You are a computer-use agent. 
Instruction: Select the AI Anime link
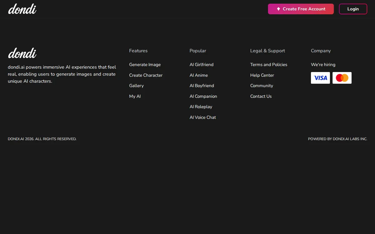[199, 75]
